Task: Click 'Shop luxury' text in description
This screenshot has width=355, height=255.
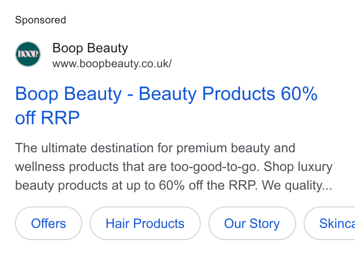Action: coord(298,167)
